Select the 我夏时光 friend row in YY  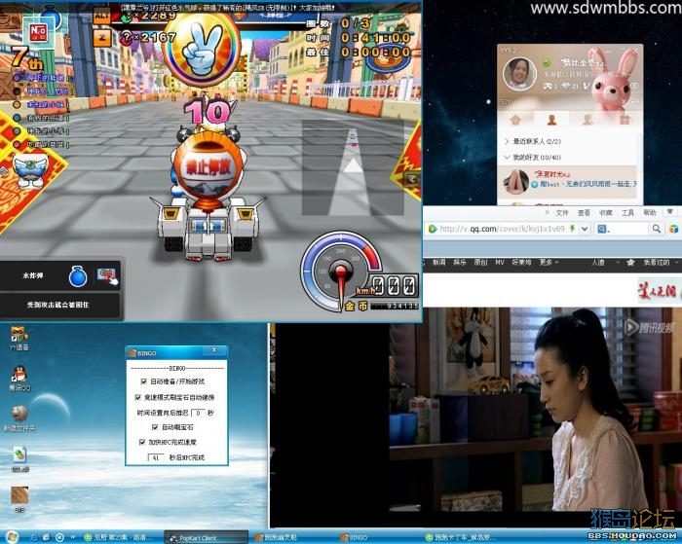click(570, 181)
